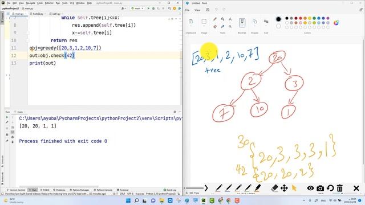Delete annotations with the trash can icon

340,188
